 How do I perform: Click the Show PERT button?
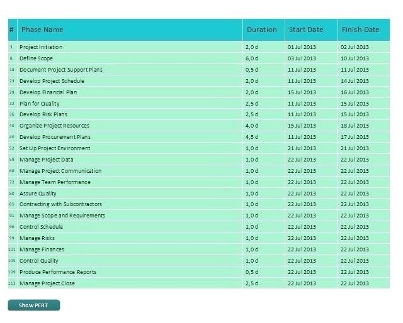click(x=33, y=305)
